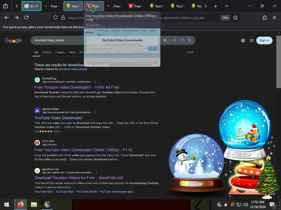Open Download Youtube Videos SaveFrom.net result
This screenshot has height=210, width=281.
tap(79, 178)
